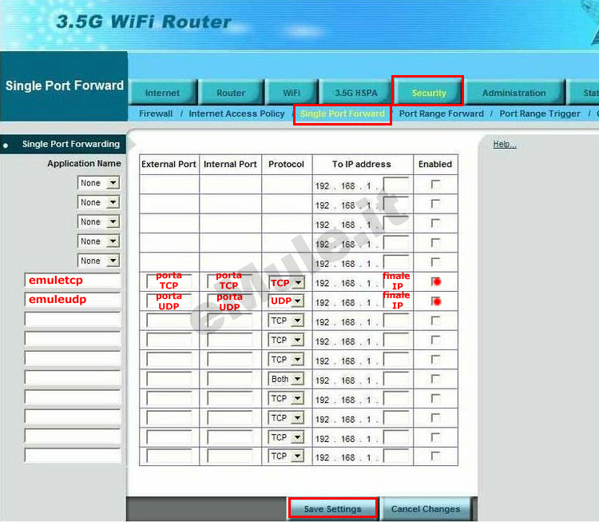Click the Application Name label
The height and width of the screenshot is (522, 599).
click(x=84, y=163)
